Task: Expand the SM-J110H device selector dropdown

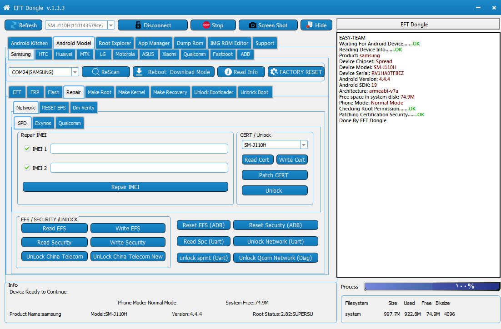Action: click(x=111, y=25)
